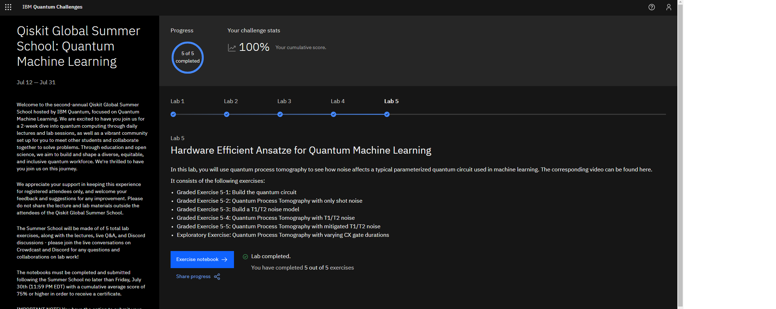The width and height of the screenshot is (776, 309).
Task: Click the It consists of the following exercises line
Action: pyautogui.click(x=218, y=181)
